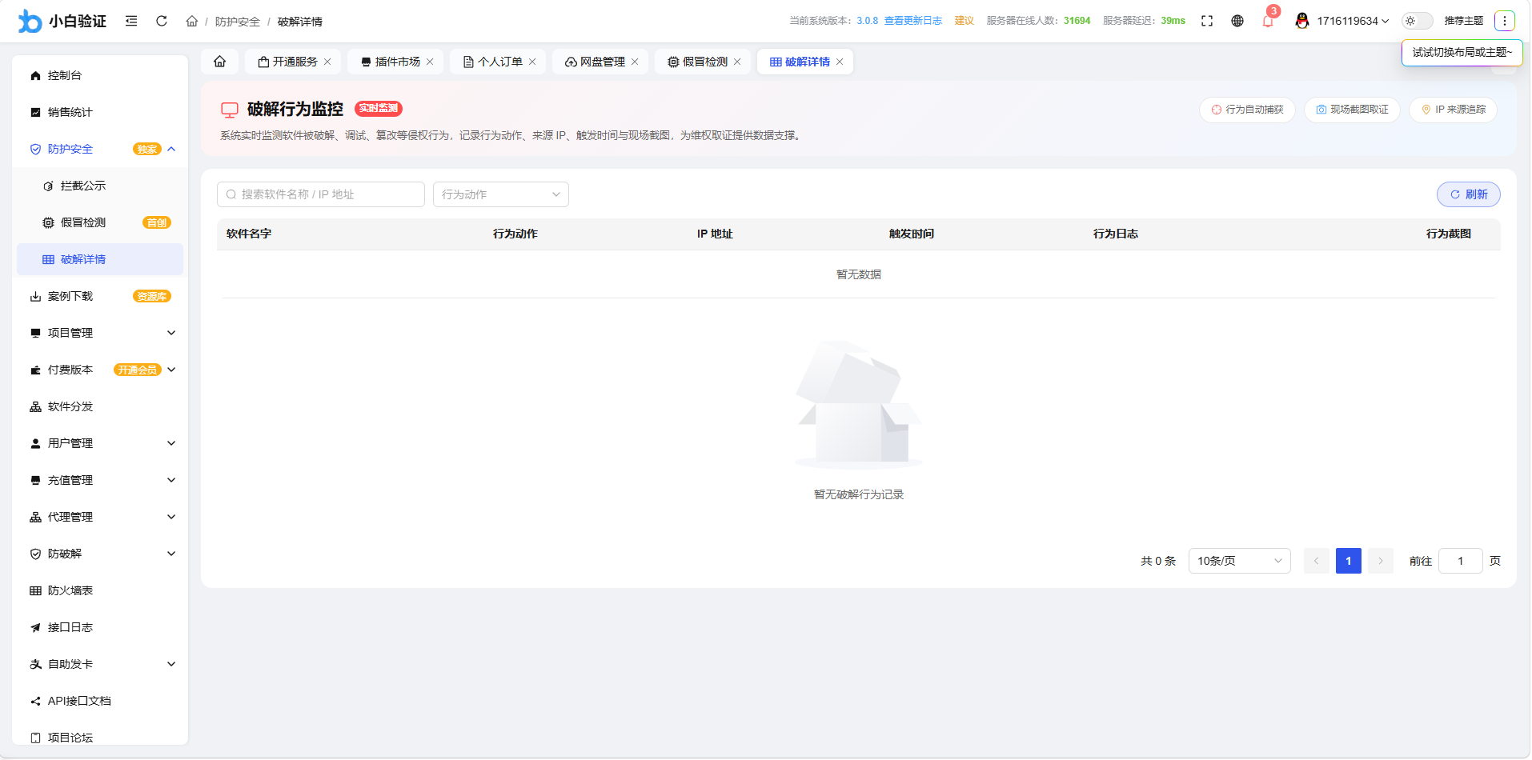Expand the 项目管理 menu
The width and height of the screenshot is (1532, 760).
(100, 333)
